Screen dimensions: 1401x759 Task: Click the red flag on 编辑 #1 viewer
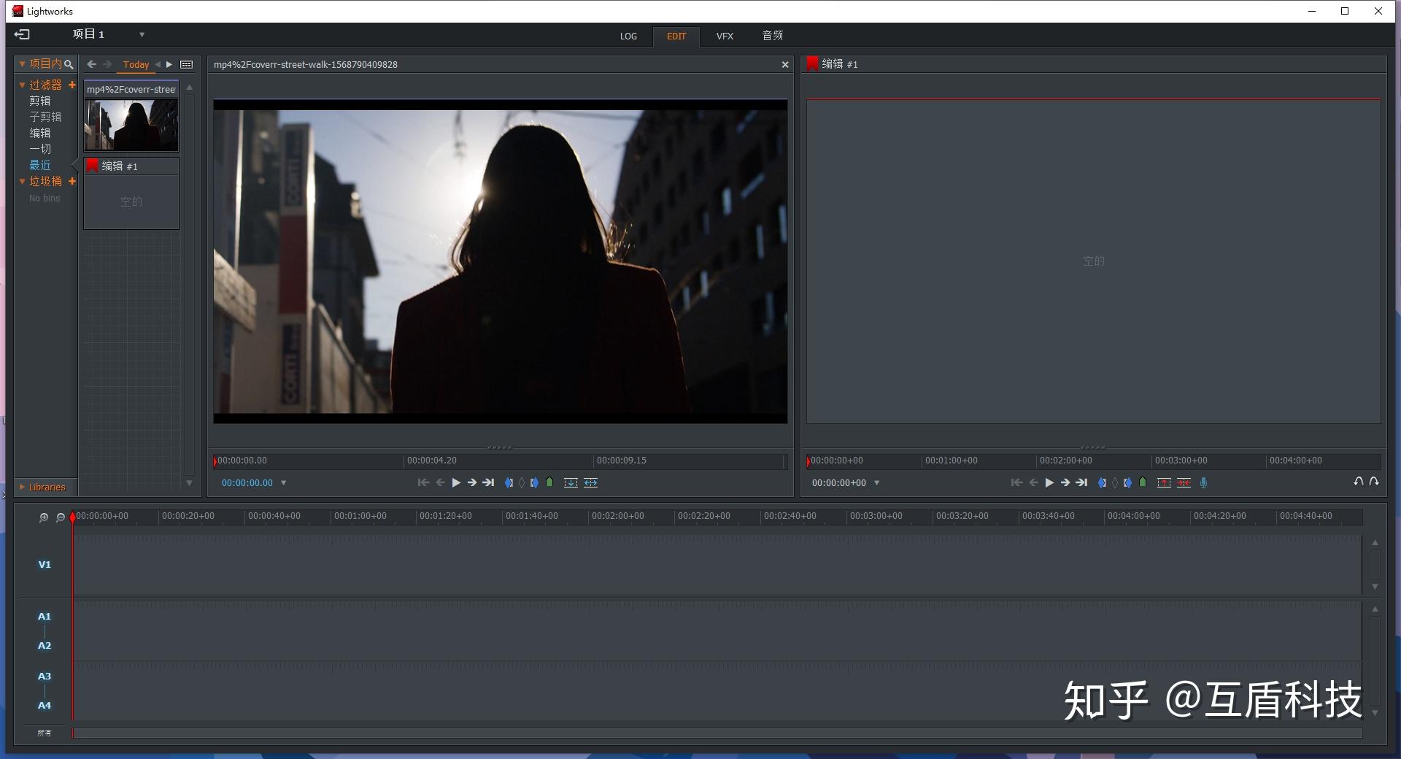click(812, 63)
